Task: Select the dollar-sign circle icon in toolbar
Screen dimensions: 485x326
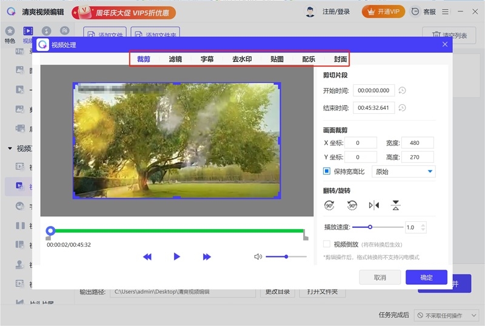Action: click(x=47, y=31)
